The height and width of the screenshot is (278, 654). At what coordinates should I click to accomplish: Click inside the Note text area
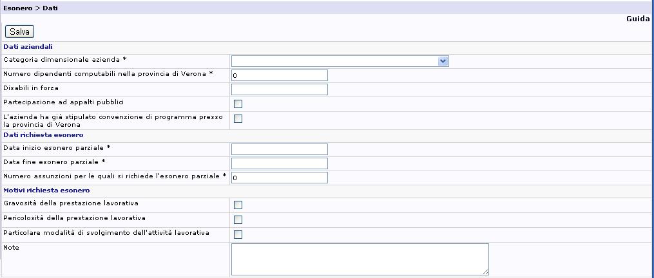click(x=360, y=259)
